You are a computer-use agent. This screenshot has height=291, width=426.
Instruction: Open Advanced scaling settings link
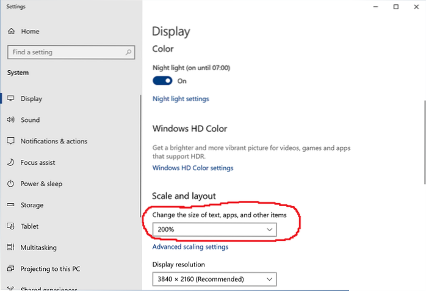coord(190,247)
